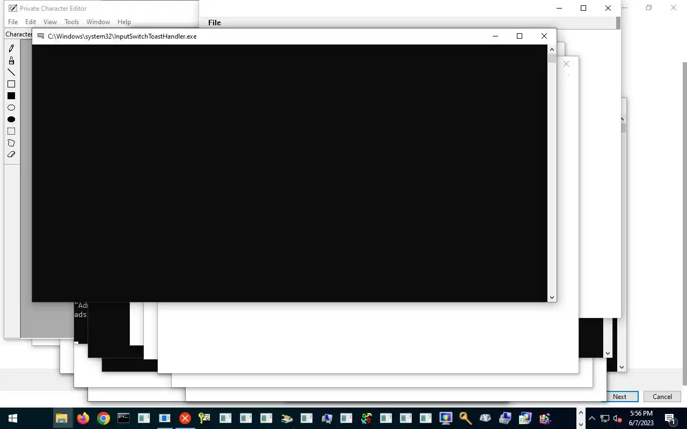Click the console window's scroll-down arrow
The height and width of the screenshot is (429, 687).
[x=552, y=297]
